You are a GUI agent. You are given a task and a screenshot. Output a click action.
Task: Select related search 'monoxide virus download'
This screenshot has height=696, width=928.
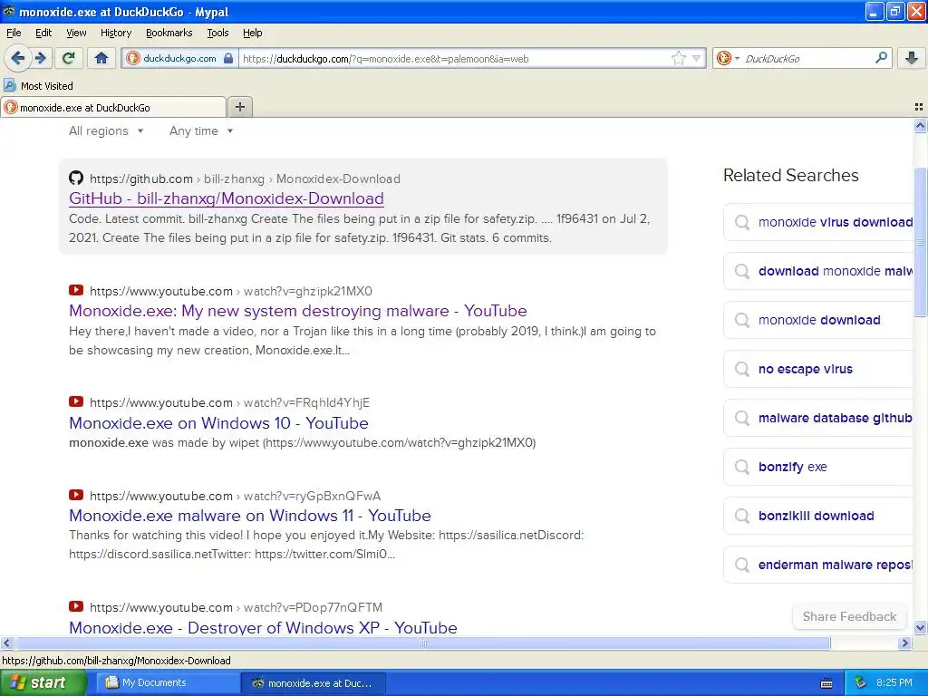tap(818, 223)
